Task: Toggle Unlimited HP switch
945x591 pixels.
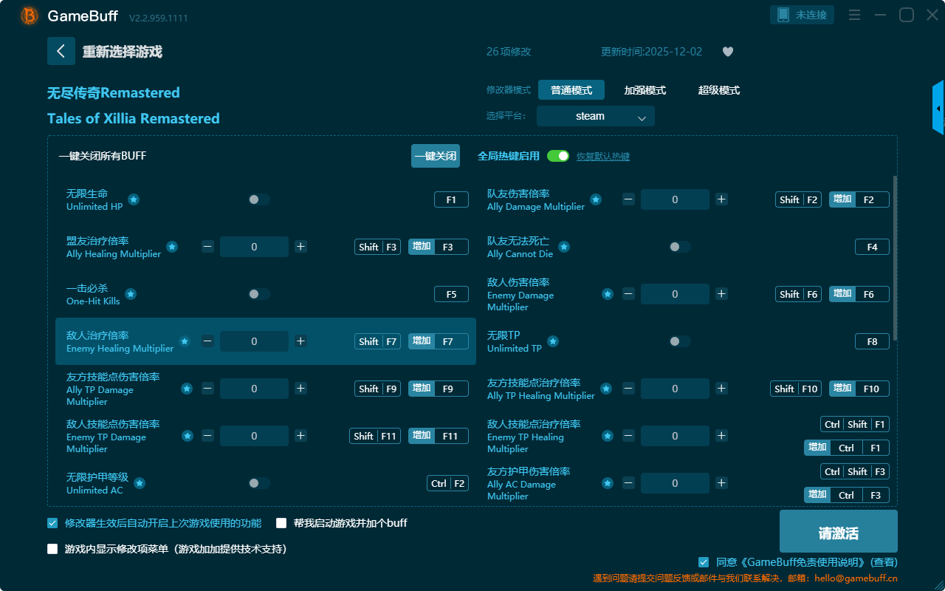Action: pos(258,199)
